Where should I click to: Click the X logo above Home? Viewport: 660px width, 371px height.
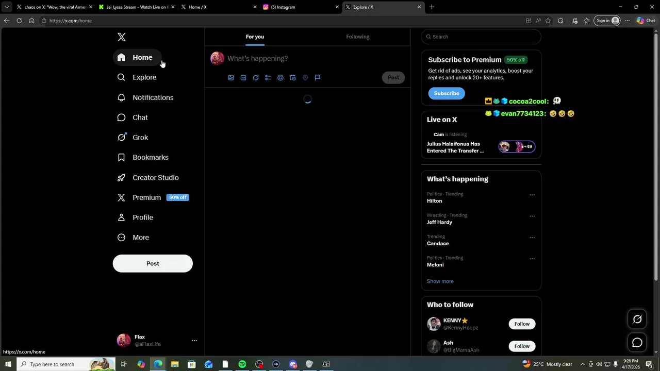pyautogui.click(x=122, y=37)
